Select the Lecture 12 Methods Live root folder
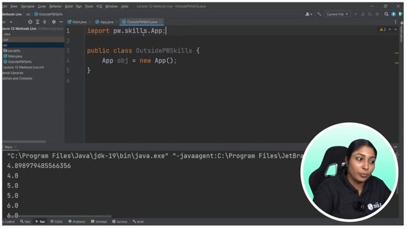Image resolution: width=407 pixels, height=229 pixels. click(x=20, y=29)
